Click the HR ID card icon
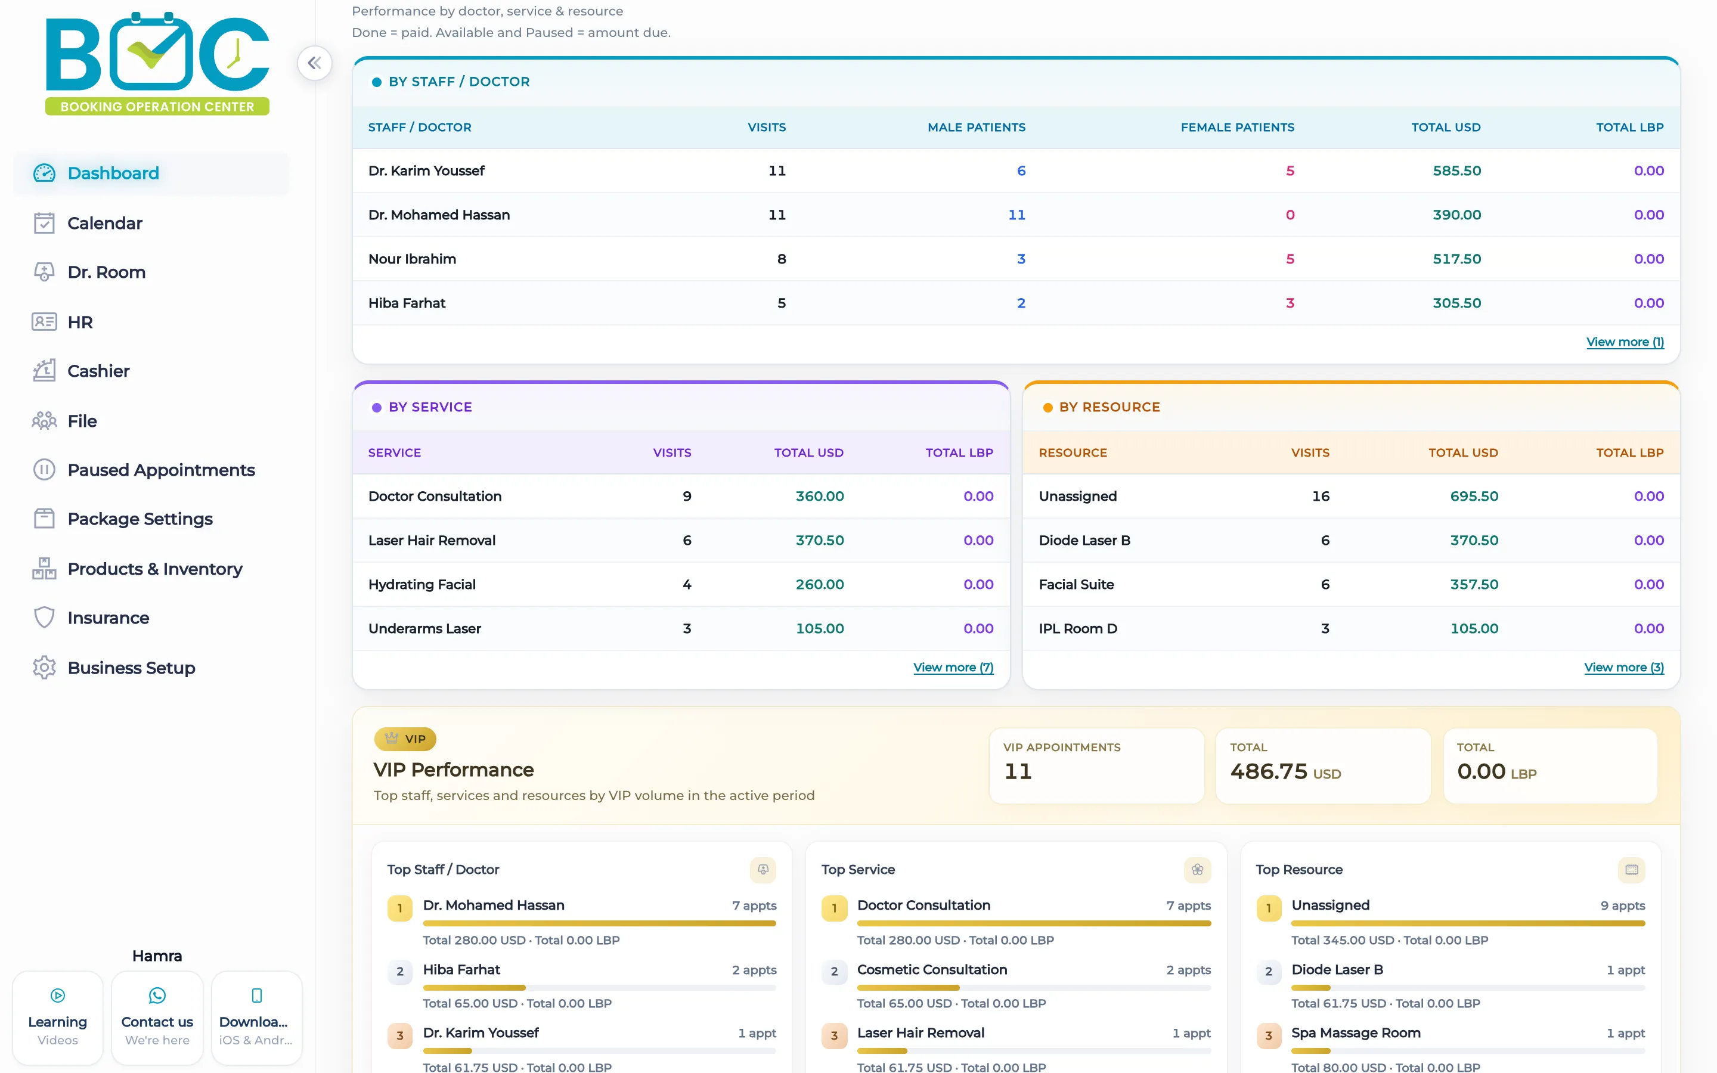Image resolution: width=1717 pixels, height=1073 pixels. pos(44,321)
